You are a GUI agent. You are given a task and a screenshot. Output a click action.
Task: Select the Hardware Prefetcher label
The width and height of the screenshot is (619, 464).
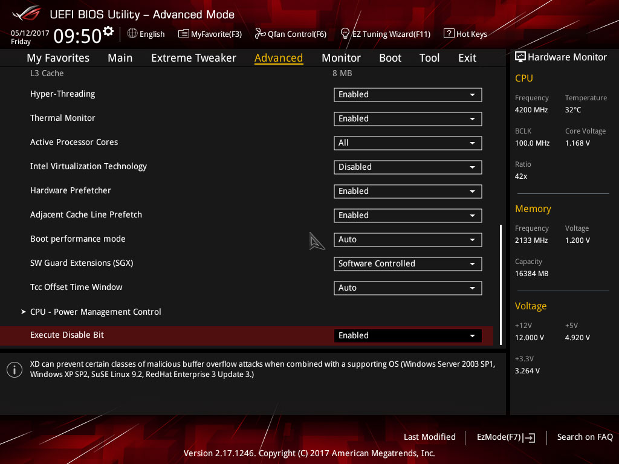click(x=71, y=190)
